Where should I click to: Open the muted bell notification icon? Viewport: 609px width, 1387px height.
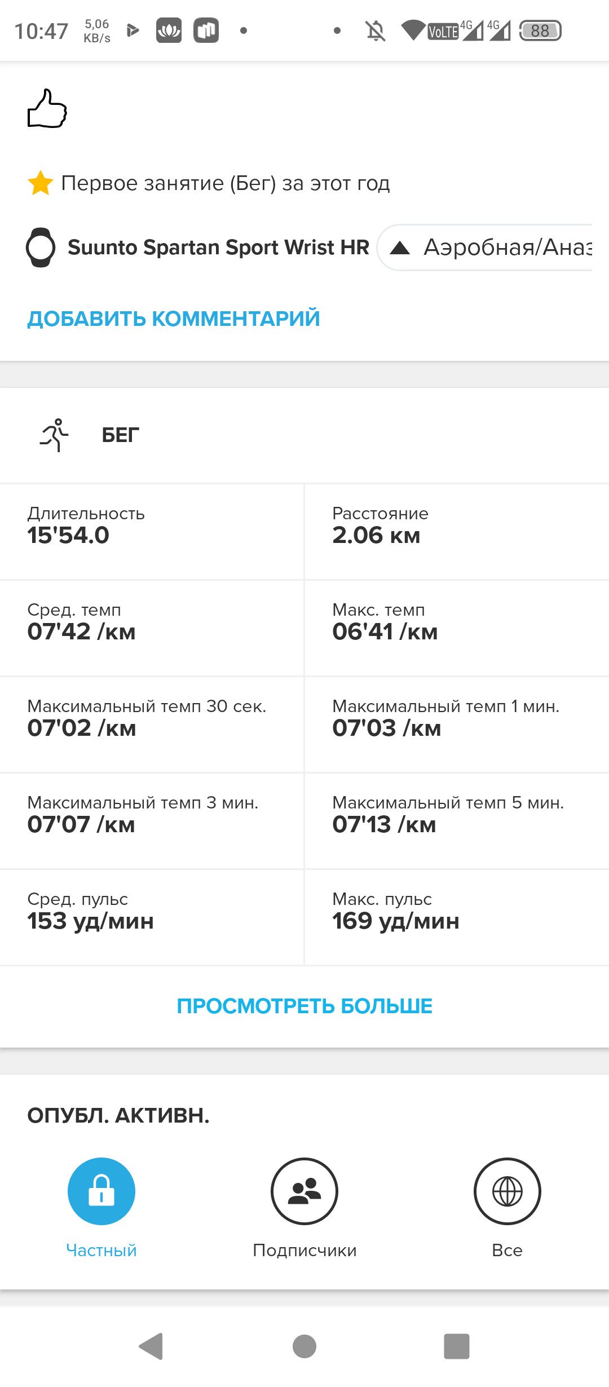[x=376, y=30]
